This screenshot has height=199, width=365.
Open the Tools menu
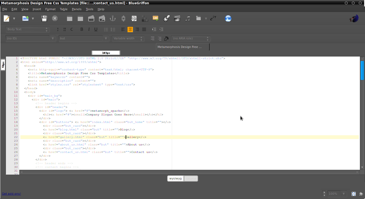[x=90, y=9]
